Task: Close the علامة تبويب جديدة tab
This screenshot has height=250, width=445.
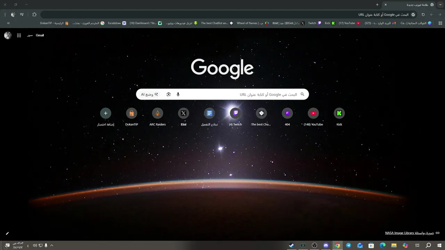Action: 386,5
